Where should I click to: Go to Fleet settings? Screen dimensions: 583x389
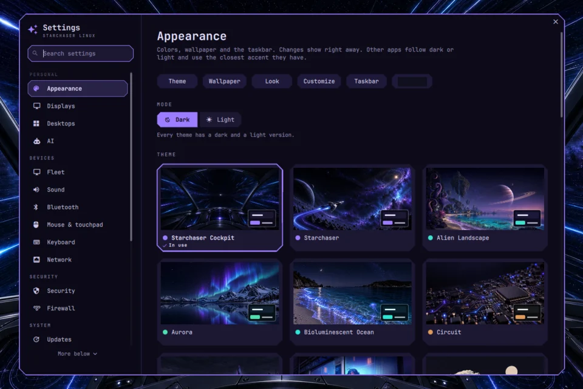78,173
